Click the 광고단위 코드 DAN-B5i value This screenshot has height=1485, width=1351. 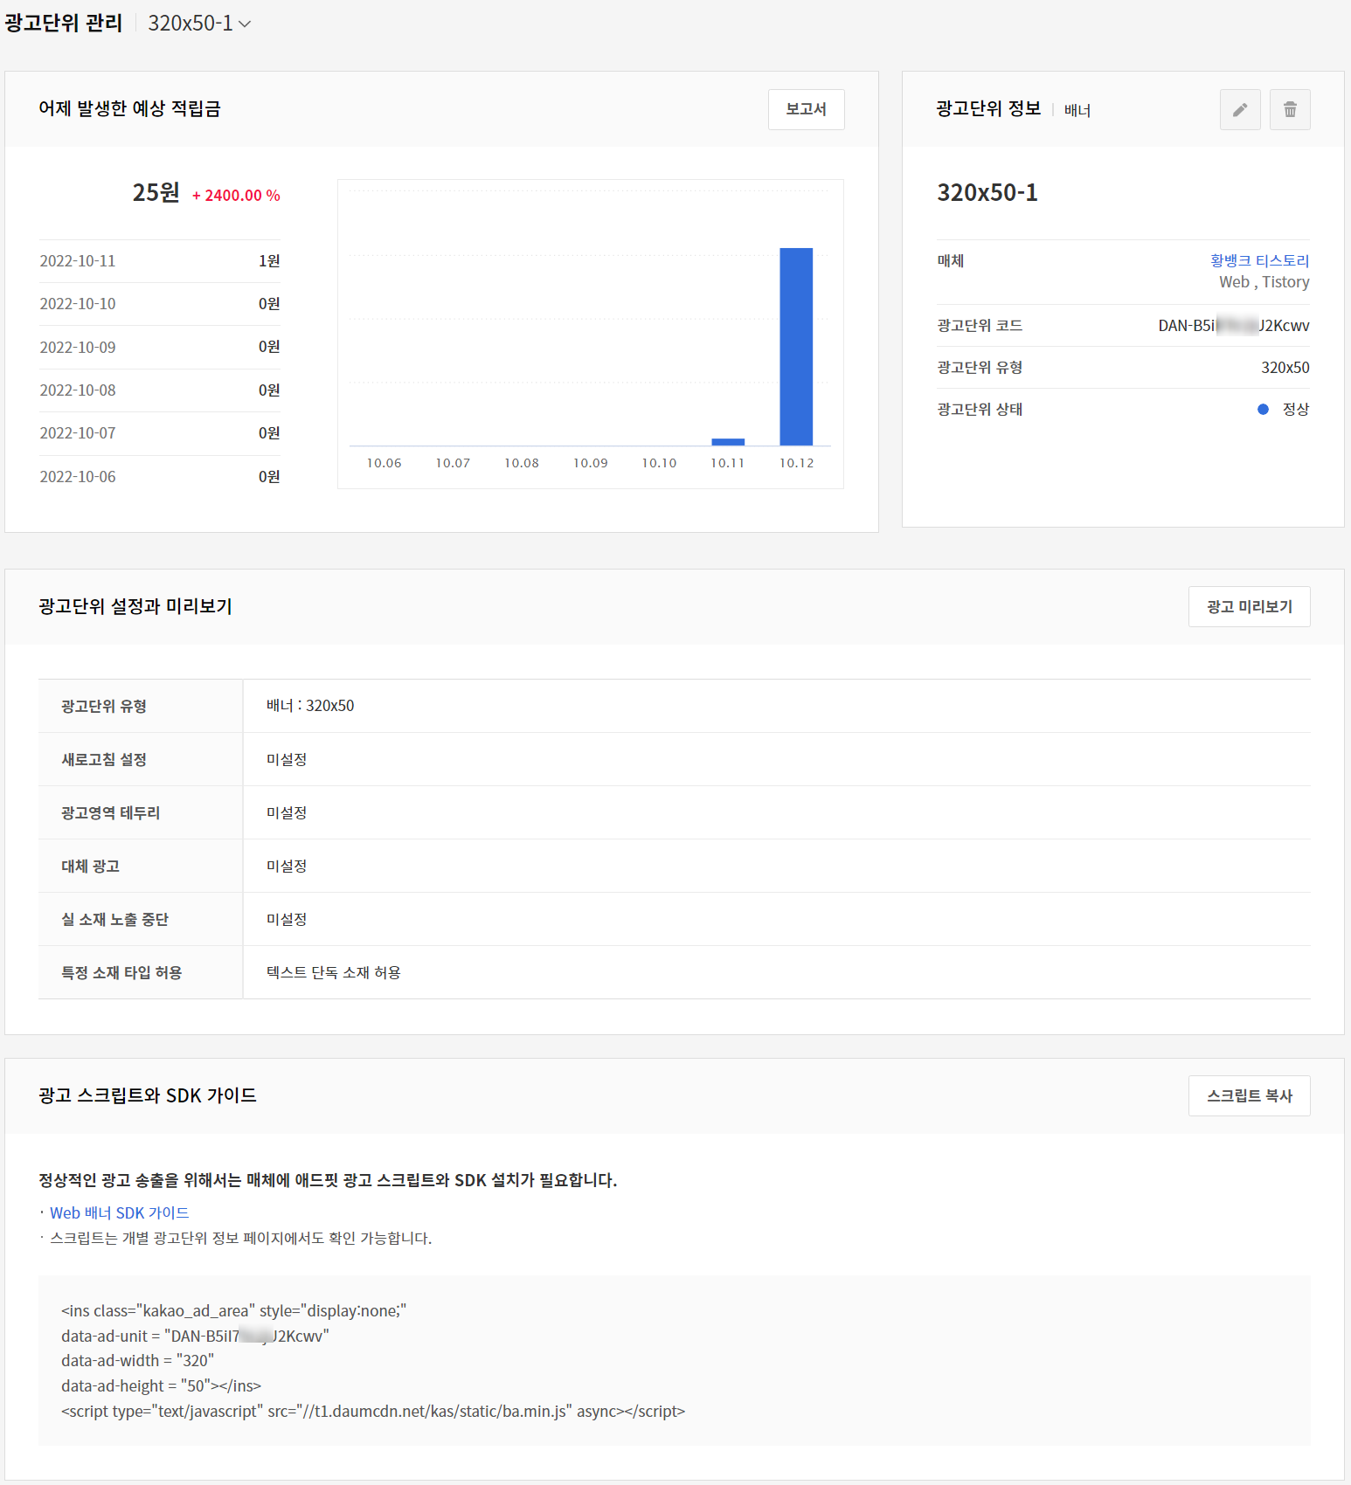pos(1233,326)
